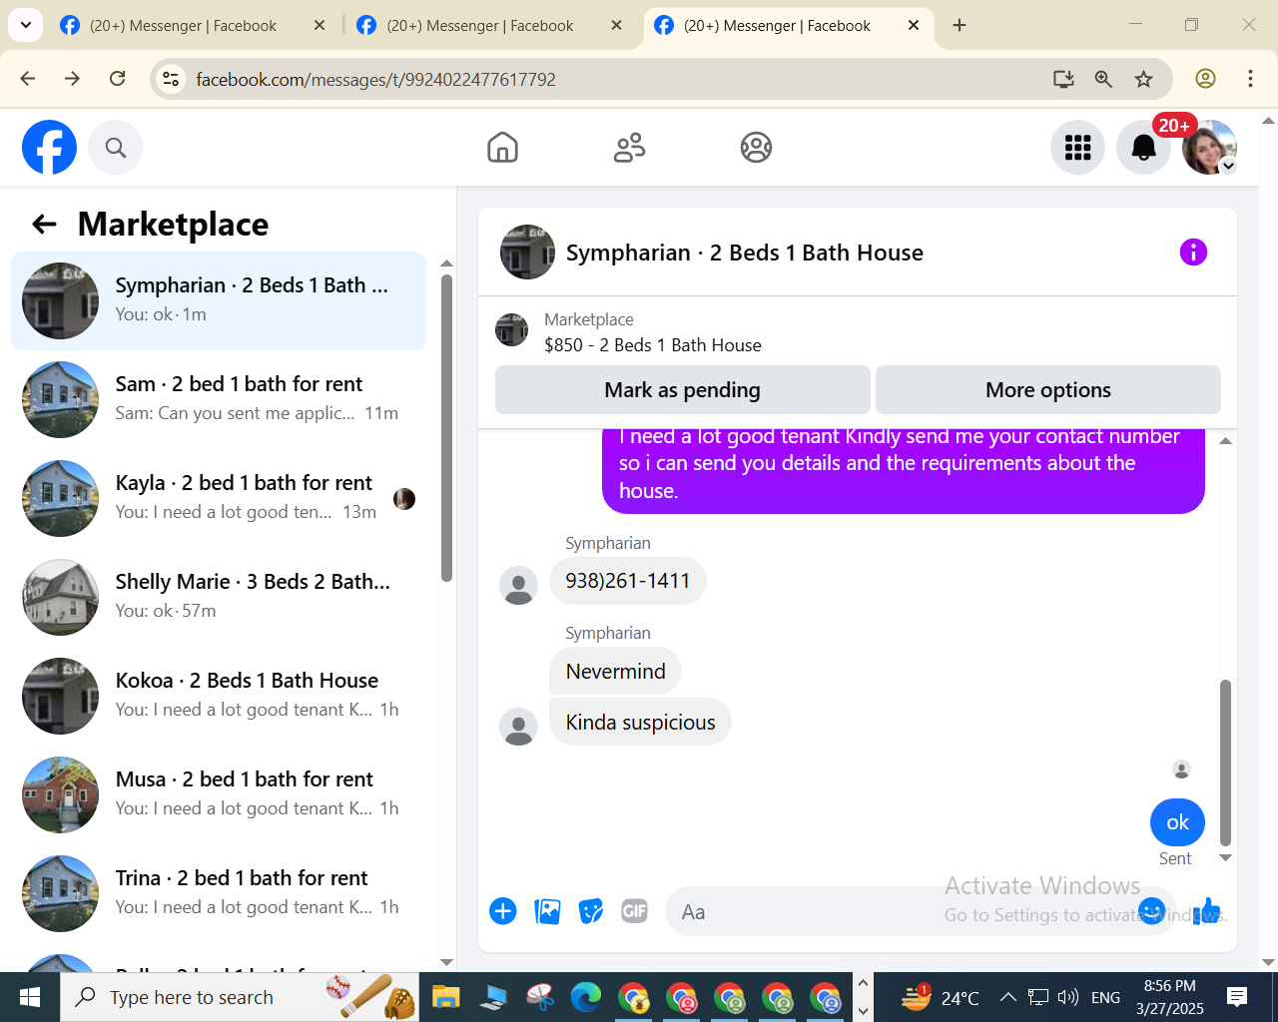Viewport: 1278px width, 1022px height.
Task: Click the Marketplace listing thumbnail in chat
Action: click(x=512, y=330)
